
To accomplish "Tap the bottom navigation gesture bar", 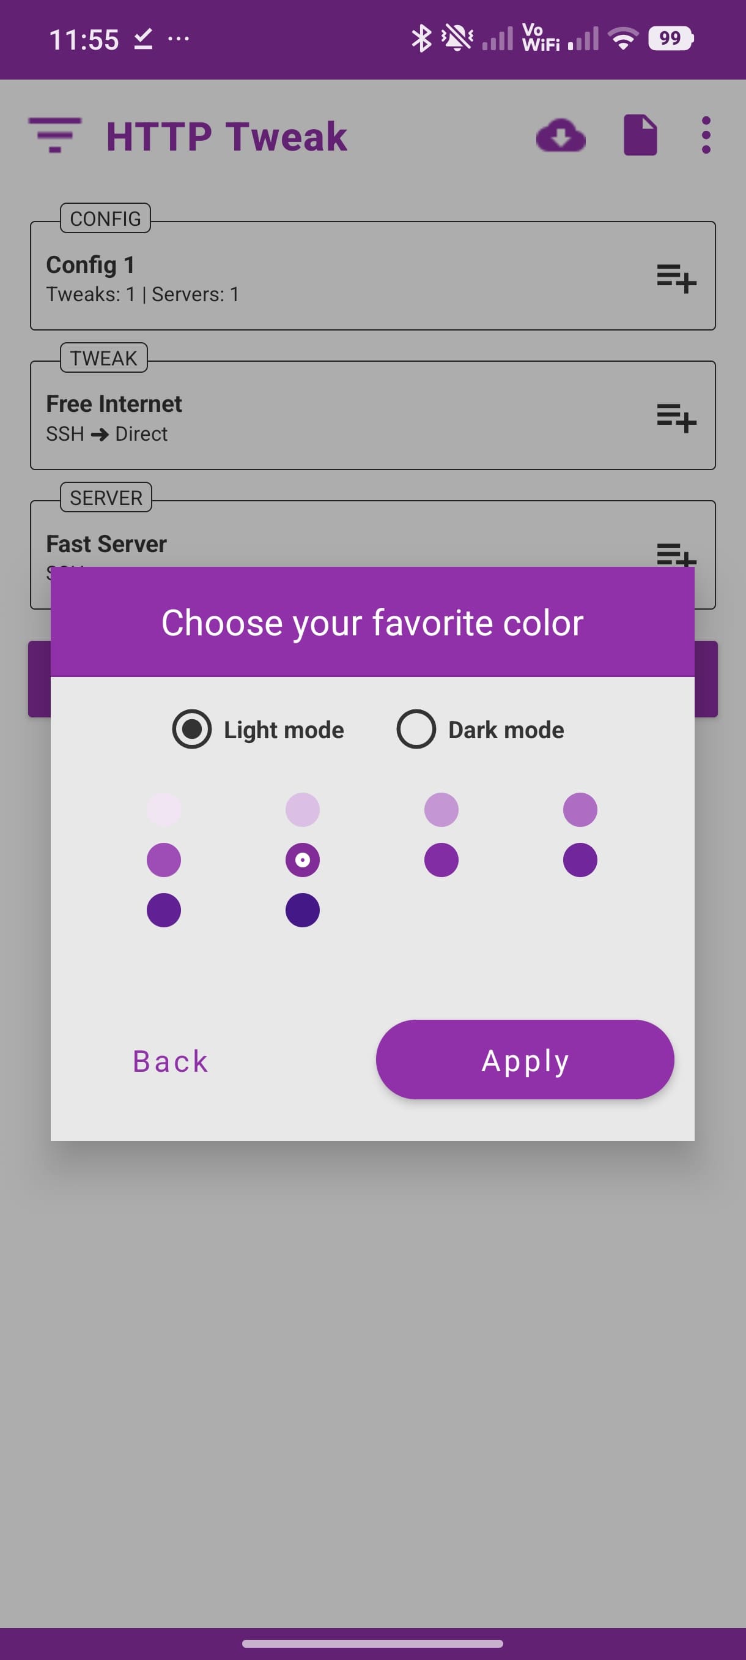I will click(372, 1643).
